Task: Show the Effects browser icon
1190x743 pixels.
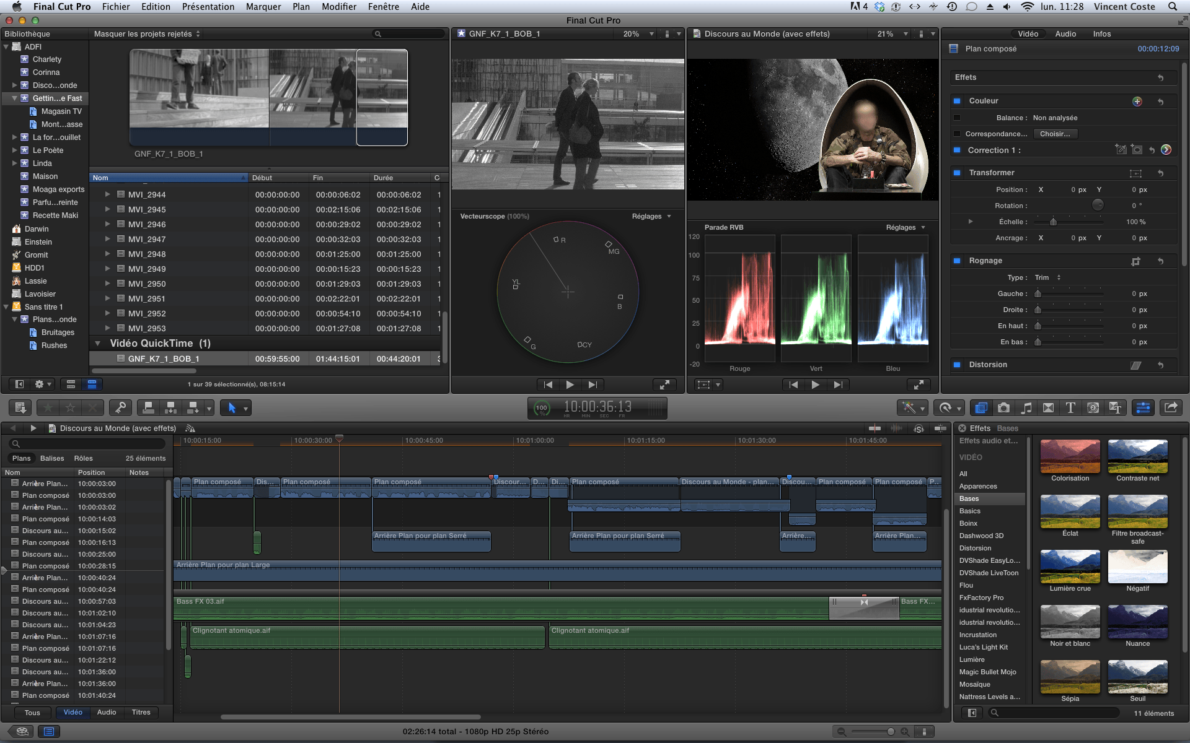Action: pos(981,407)
